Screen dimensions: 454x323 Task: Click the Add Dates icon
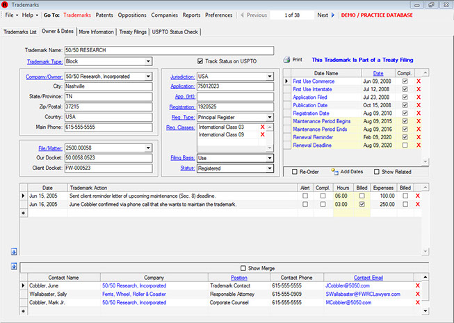pos(334,171)
